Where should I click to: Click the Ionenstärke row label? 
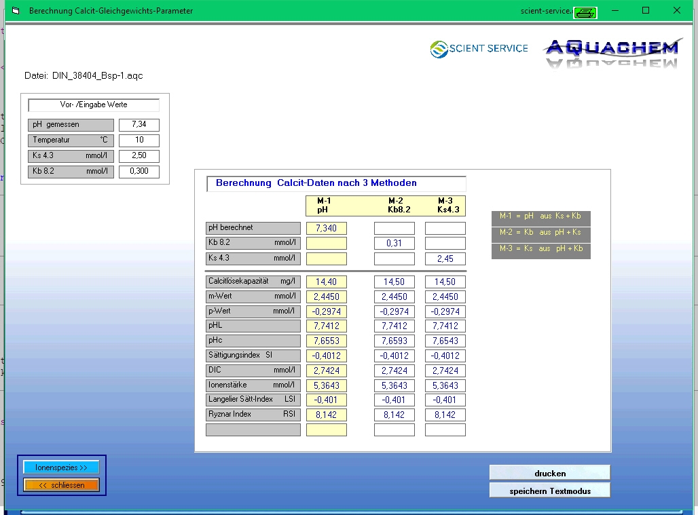click(253, 385)
